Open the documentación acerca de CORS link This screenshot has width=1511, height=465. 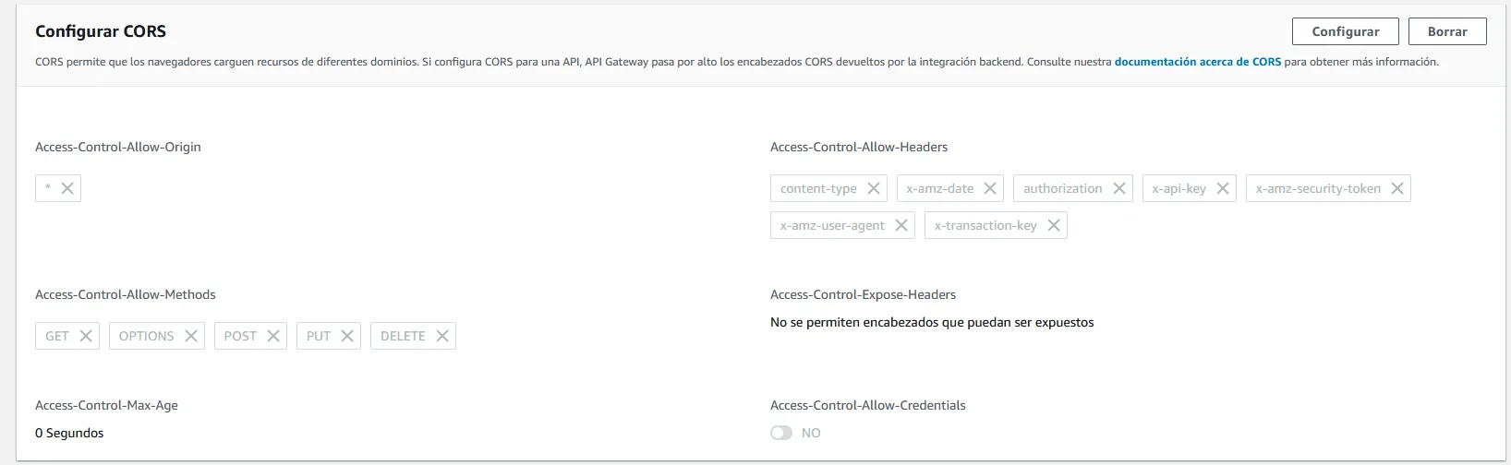[1197, 62]
